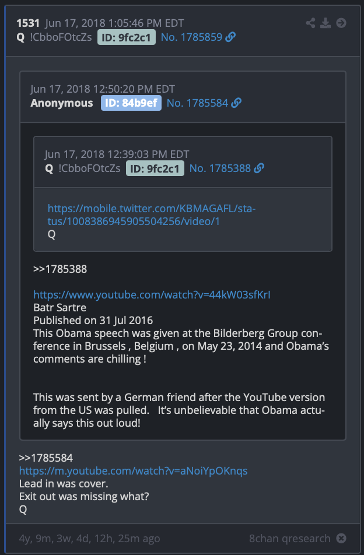This screenshot has width=364, height=555.
Task: Open the m.youtube.com watch?v=aNoiYpOKnqs link
Action: tap(134, 471)
